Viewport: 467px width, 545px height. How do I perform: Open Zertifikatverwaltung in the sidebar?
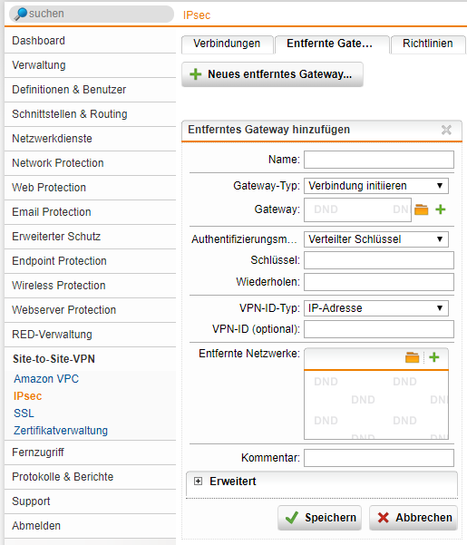coord(61,431)
